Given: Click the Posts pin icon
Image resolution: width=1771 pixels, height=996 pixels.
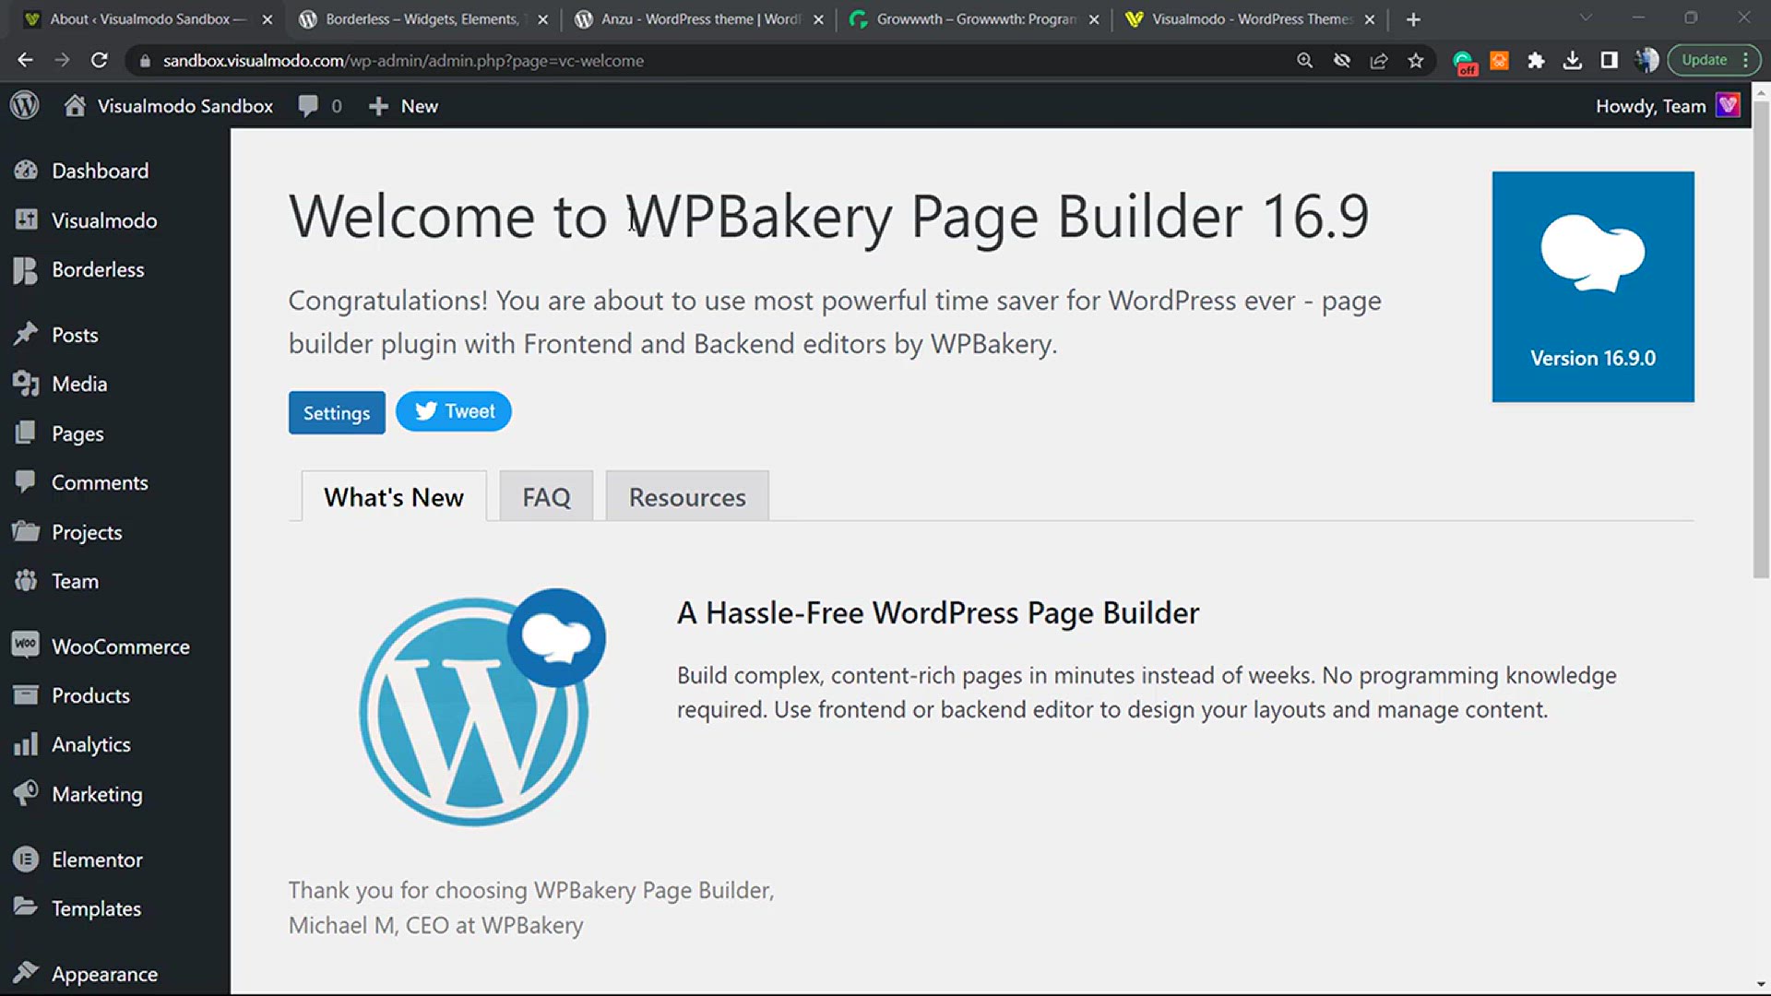Looking at the screenshot, I should 26,334.
